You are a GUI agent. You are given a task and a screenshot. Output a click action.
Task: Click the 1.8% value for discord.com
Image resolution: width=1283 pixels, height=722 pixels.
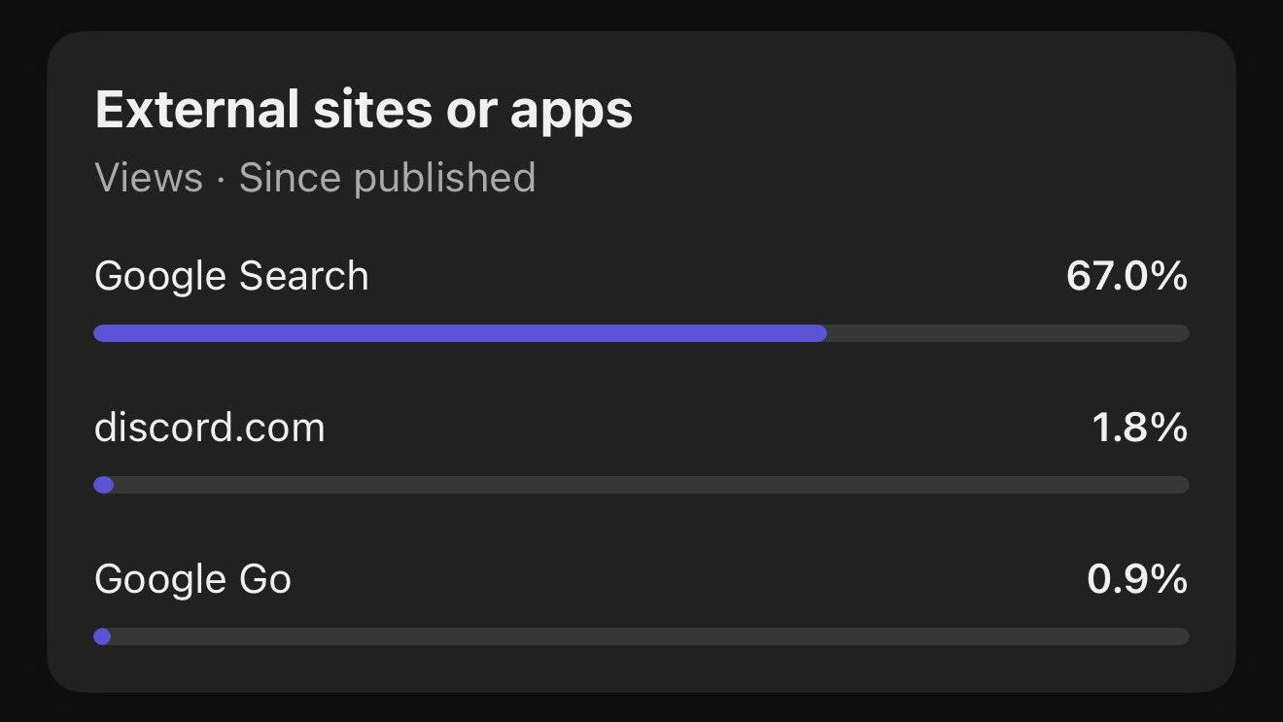[1139, 428]
